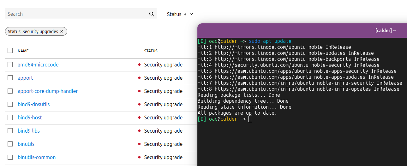Click the Hit:8 noble-infra-updates line in terminal
407x166 pixels.
(298, 89)
